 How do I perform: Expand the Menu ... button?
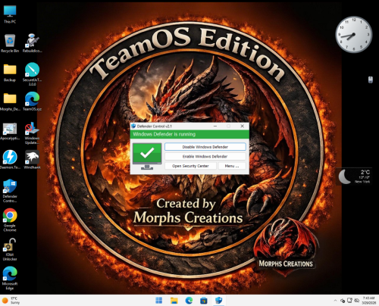point(232,166)
